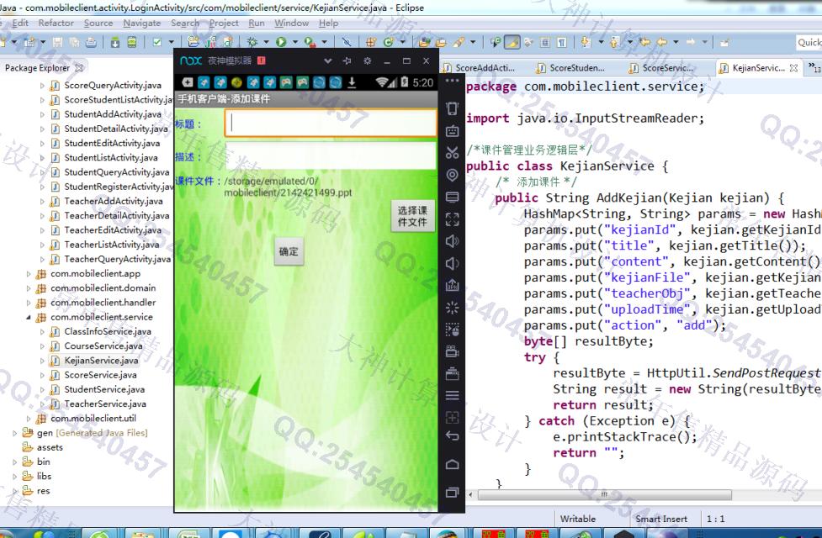Expand the gen folder

click(14, 433)
